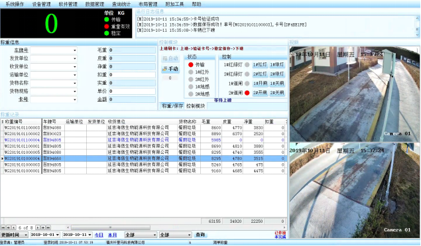The image size is (421, 246).
Task: Click the 1#红外 status indicator light
Action: (x=191, y=72)
